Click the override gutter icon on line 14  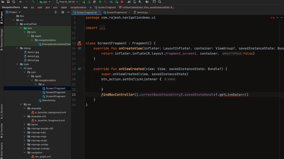point(79,48)
